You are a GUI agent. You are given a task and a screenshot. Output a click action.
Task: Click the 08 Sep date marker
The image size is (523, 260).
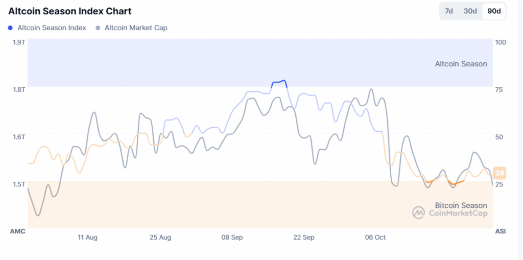[x=232, y=237]
